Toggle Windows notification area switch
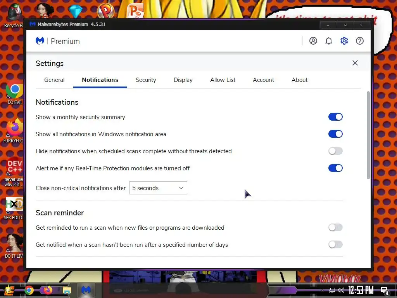This screenshot has width=397, height=298. [x=335, y=134]
